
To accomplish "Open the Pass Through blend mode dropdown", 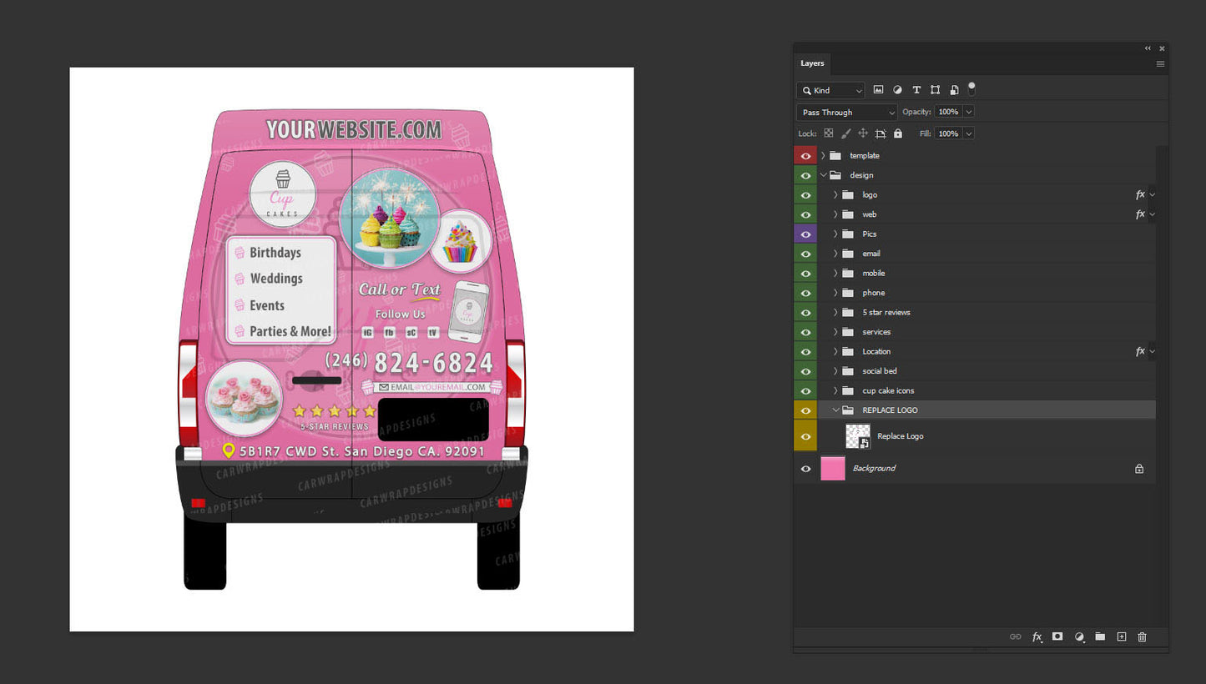I will coord(847,113).
